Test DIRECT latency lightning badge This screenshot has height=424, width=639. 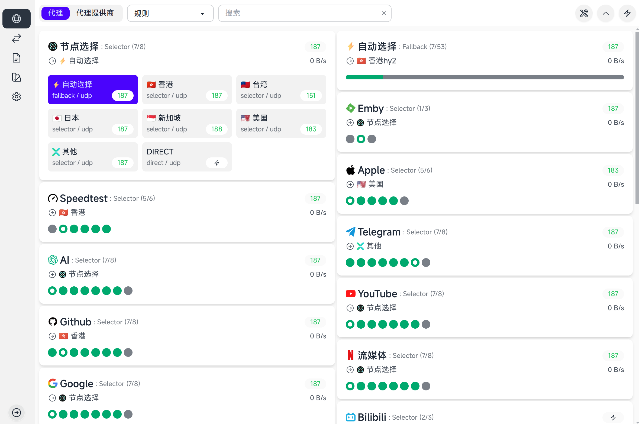(x=217, y=163)
